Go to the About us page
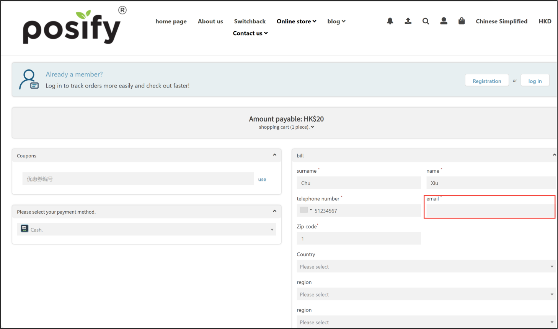 tap(210, 21)
